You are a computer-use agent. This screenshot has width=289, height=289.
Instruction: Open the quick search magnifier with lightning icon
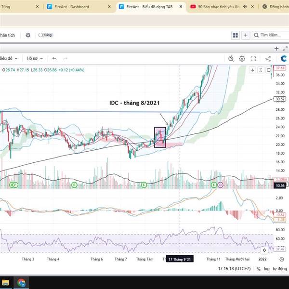(x=231, y=59)
